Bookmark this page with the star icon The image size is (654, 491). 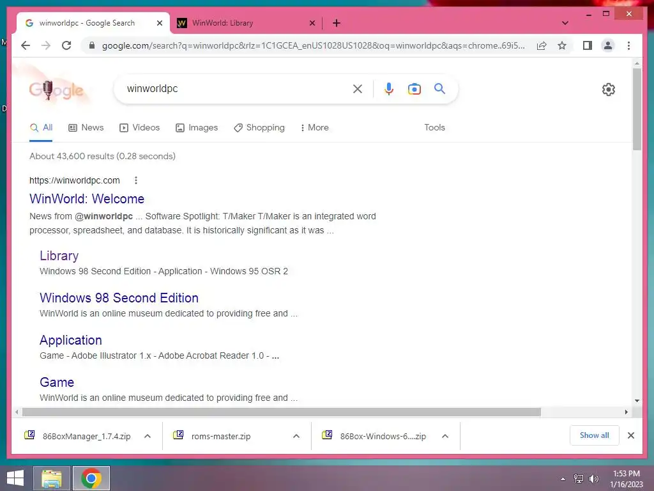pos(562,45)
